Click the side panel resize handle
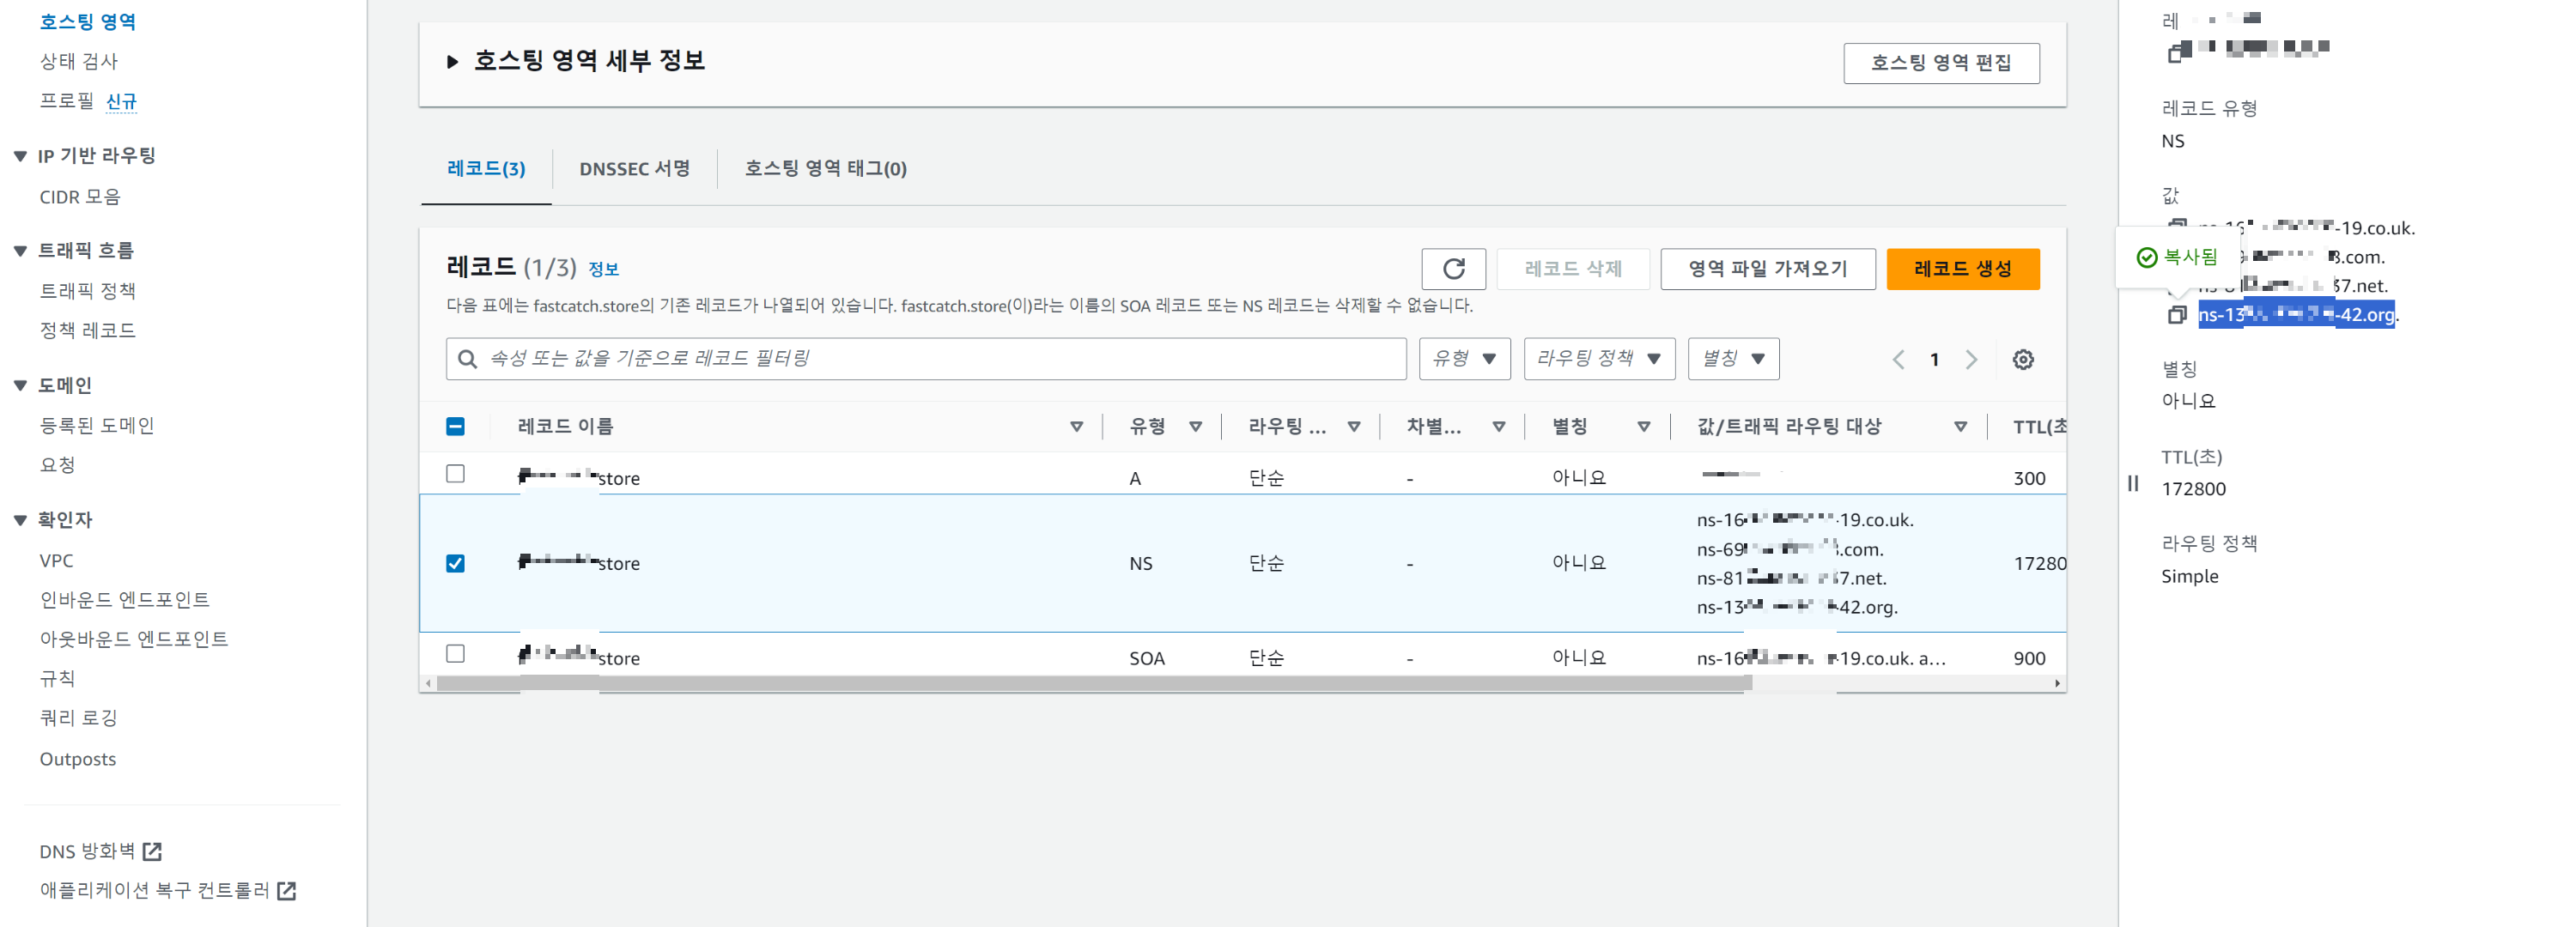The height and width of the screenshot is (927, 2576). 2132,483
